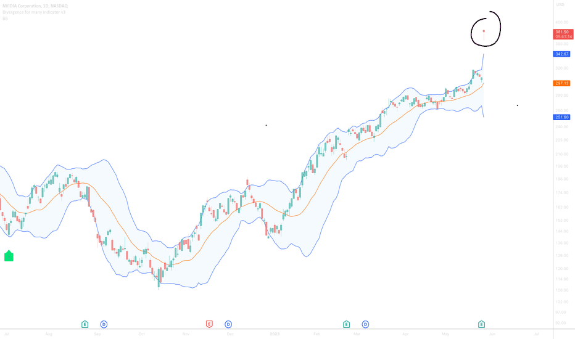Click the orange 297.13 basis label

coord(561,83)
